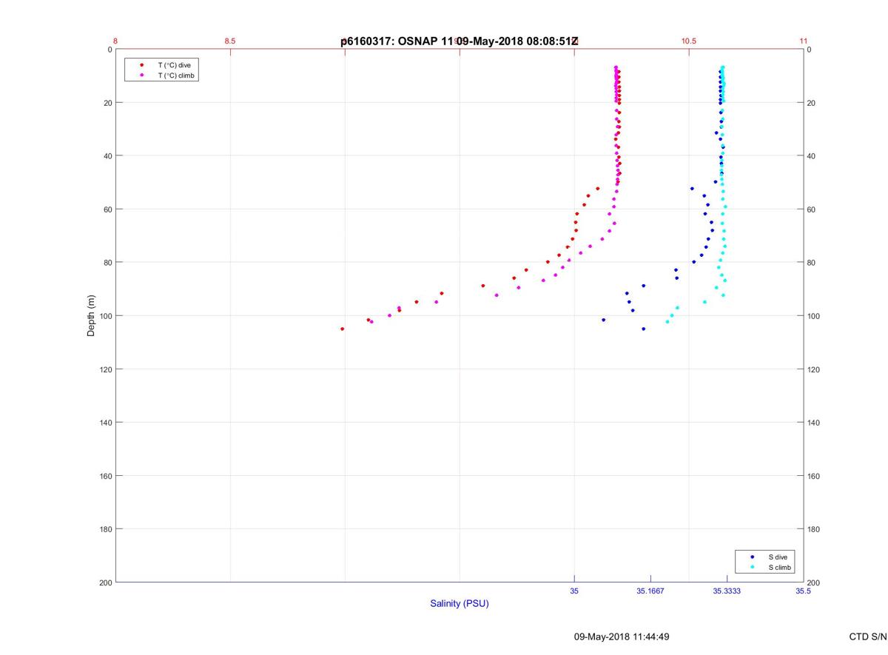888x655 pixels.
Task: Select the 'T (°C) dive' legend entry
Action: pyautogui.click(x=174, y=65)
